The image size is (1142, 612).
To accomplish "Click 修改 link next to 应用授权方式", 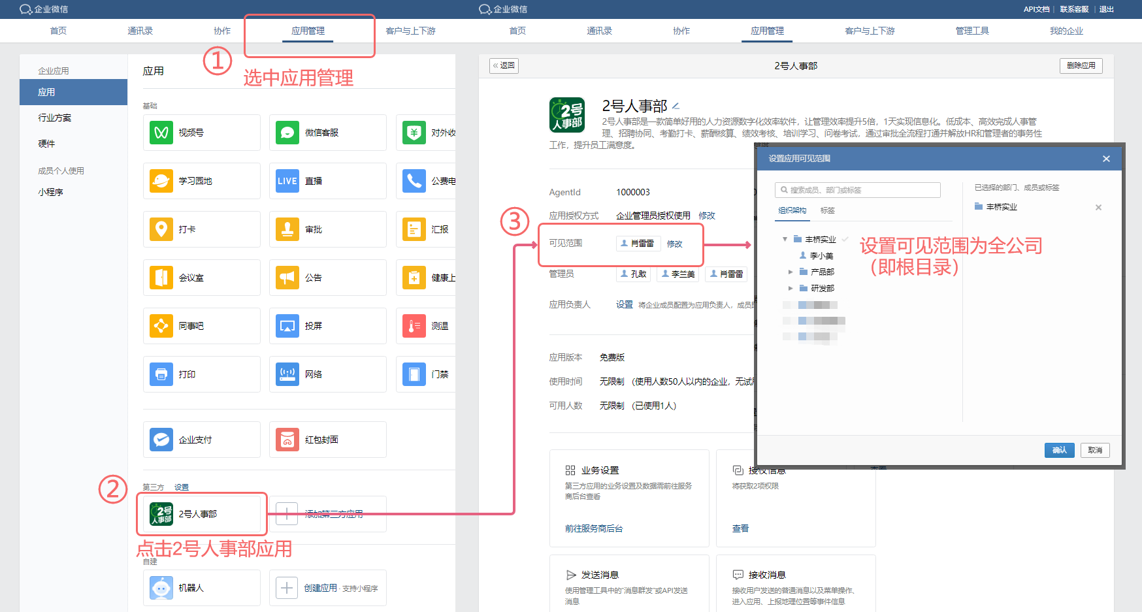I will pyautogui.click(x=707, y=216).
